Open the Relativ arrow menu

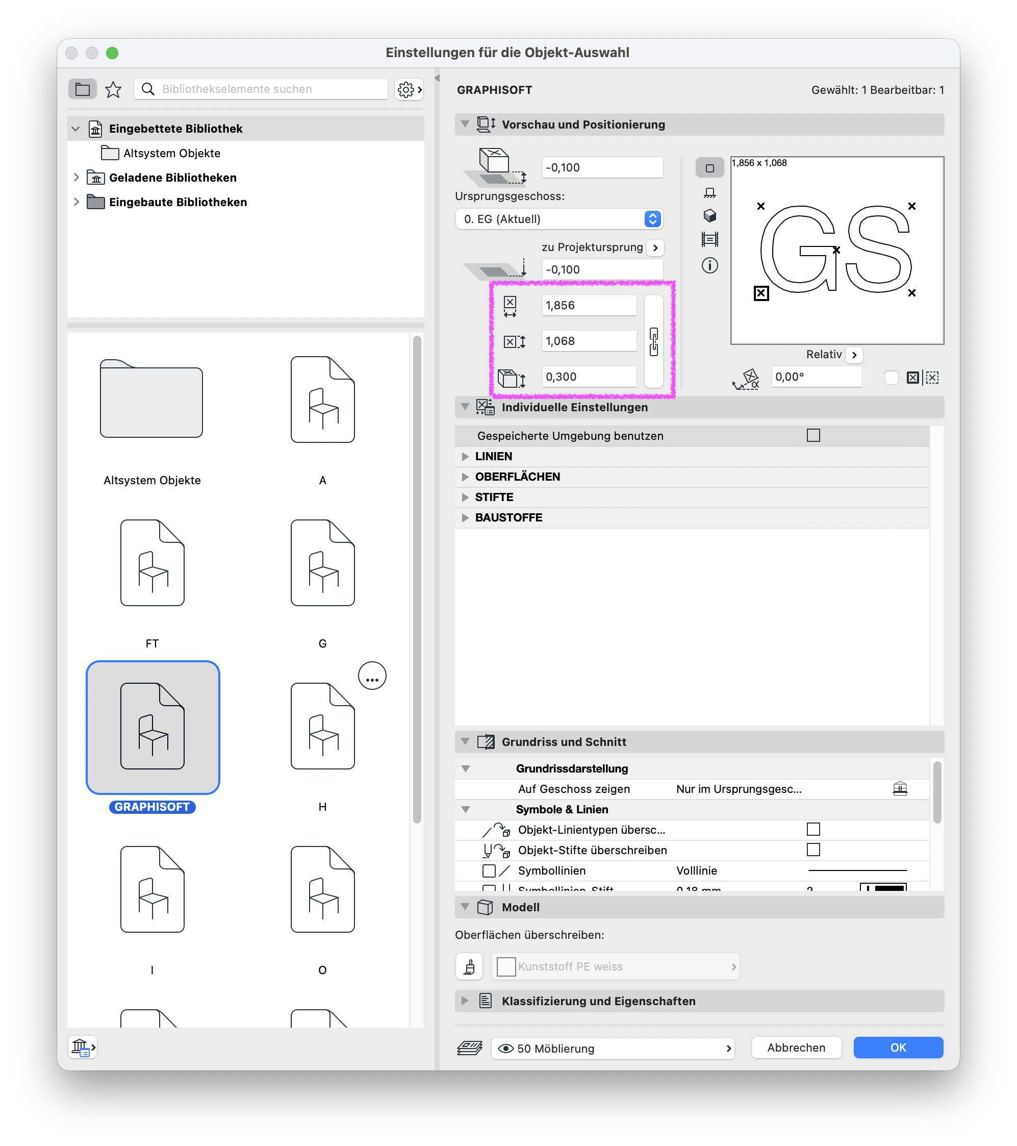pos(854,354)
